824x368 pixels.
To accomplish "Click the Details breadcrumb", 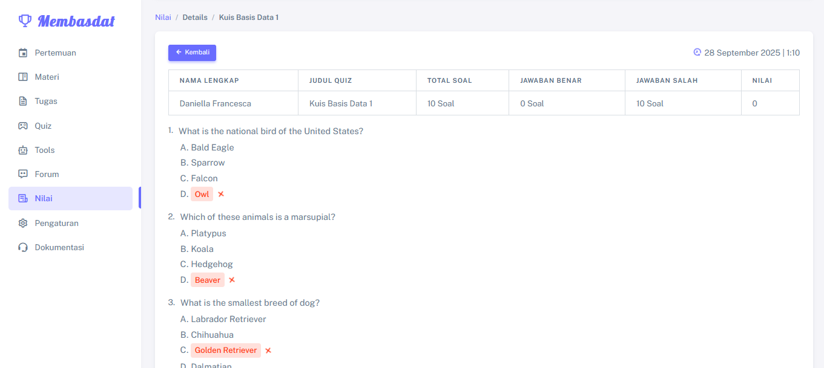I will pyautogui.click(x=195, y=17).
